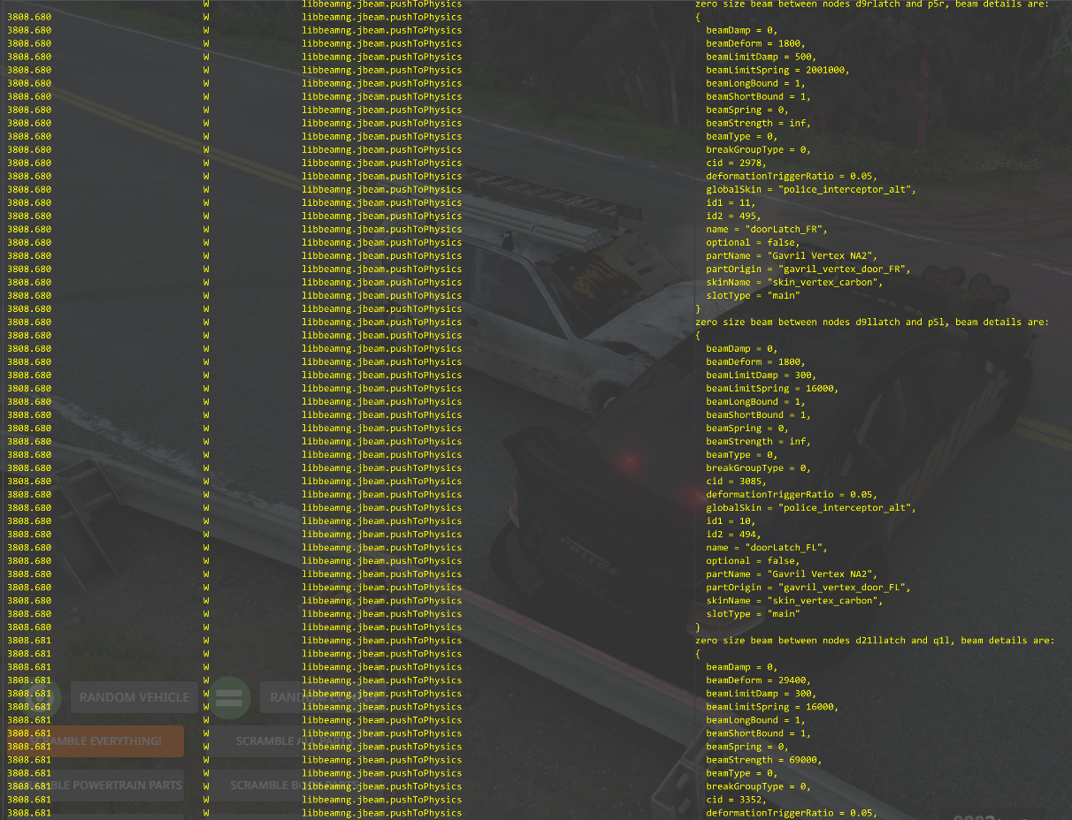Click the orange SCRAMBLE EVERYTHING! button

click(96, 741)
